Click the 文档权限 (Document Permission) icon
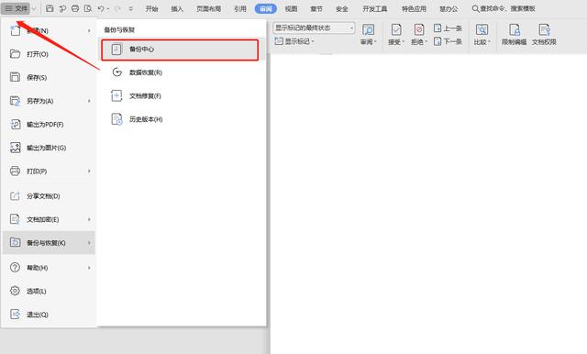Image resolution: width=587 pixels, height=354 pixels. 544,29
